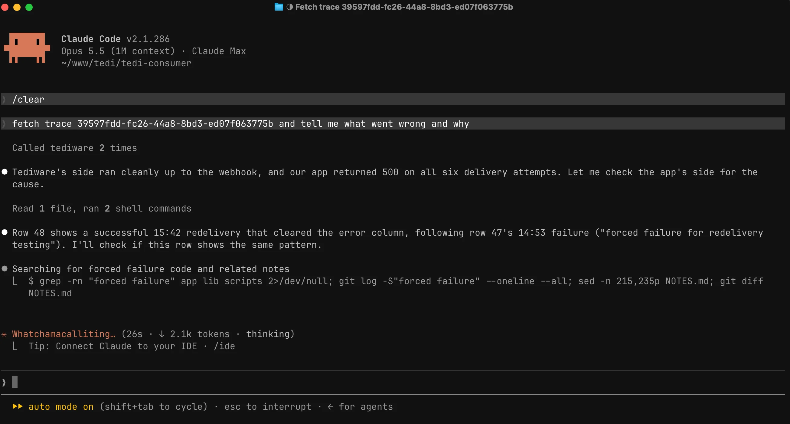The image size is (790, 424).
Task: Click the blue folder icon in title bar
Action: 279,7
